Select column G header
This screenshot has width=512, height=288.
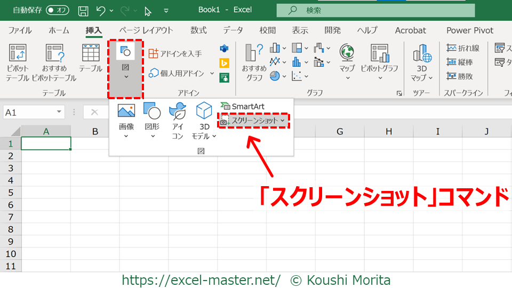pos(339,131)
